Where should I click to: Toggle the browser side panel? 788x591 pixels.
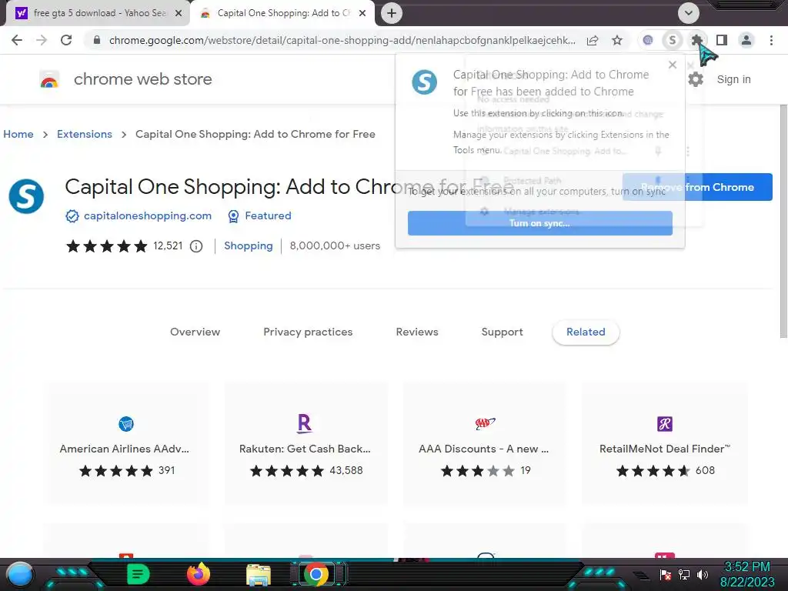coord(722,40)
